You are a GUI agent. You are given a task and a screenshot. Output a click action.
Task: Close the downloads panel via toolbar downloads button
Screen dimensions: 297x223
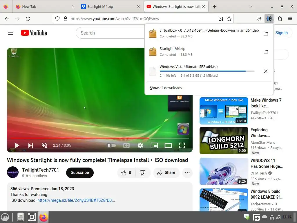point(269,19)
